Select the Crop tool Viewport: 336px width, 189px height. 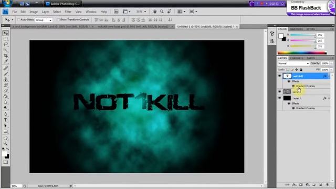[6, 56]
